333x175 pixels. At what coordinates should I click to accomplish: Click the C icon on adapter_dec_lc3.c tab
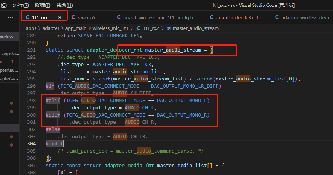point(212,17)
